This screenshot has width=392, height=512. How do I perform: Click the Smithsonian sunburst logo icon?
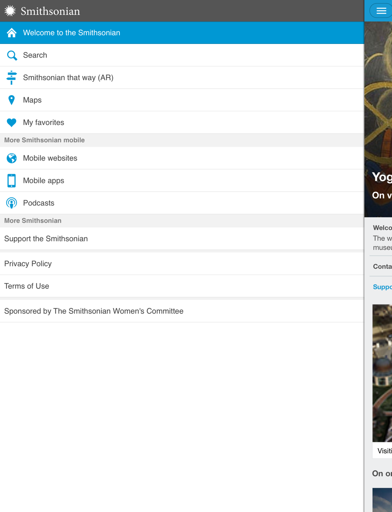tap(10, 11)
